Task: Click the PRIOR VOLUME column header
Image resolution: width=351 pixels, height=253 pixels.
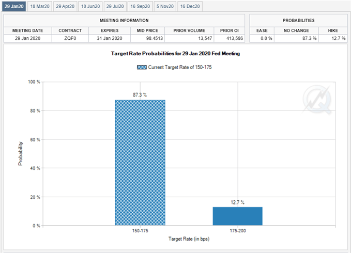Action: pos(189,30)
